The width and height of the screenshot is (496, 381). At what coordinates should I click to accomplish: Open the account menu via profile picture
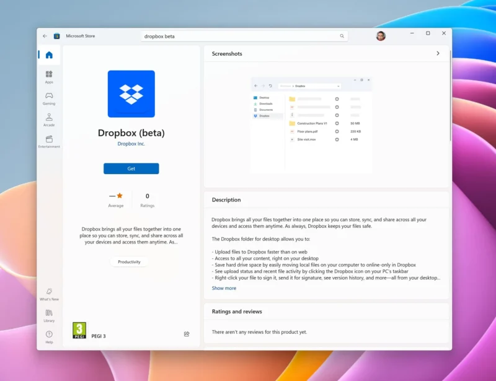pyautogui.click(x=380, y=36)
